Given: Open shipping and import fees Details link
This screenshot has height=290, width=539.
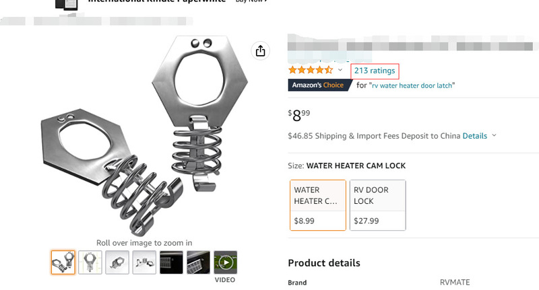Looking at the screenshot, I should (x=474, y=136).
